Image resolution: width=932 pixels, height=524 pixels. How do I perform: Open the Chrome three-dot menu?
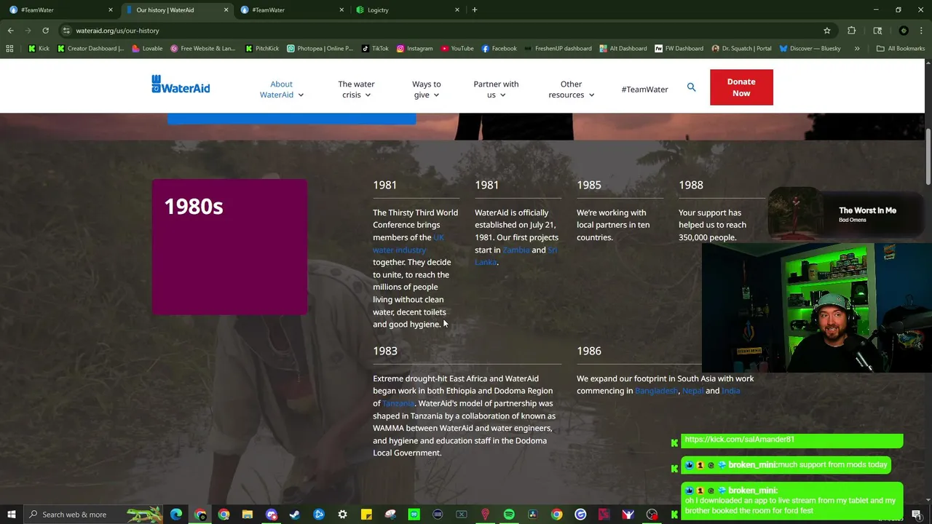click(x=921, y=31)
